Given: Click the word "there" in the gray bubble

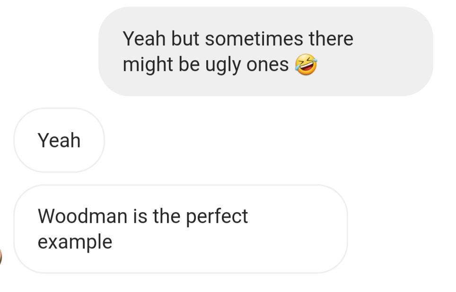Looking at the screenshot, I should pos(331,38).
